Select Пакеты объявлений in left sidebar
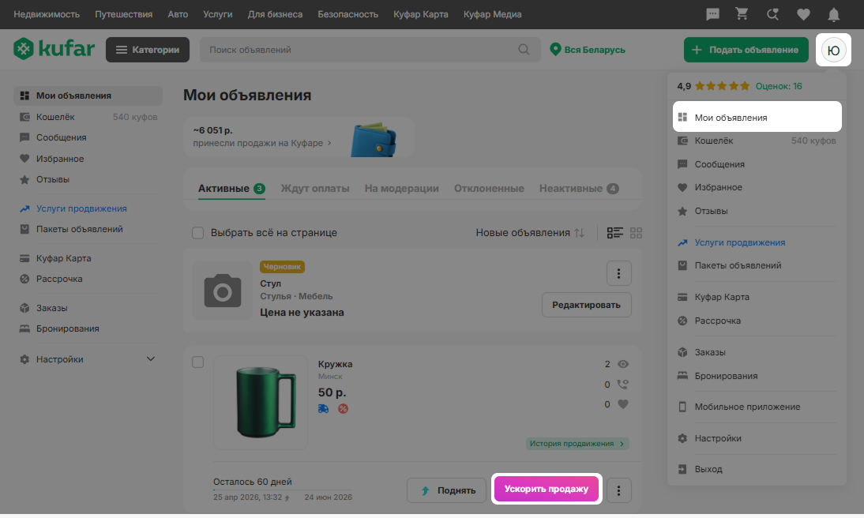Viewport: 864px width, 518px height. [x=79, y=229]
